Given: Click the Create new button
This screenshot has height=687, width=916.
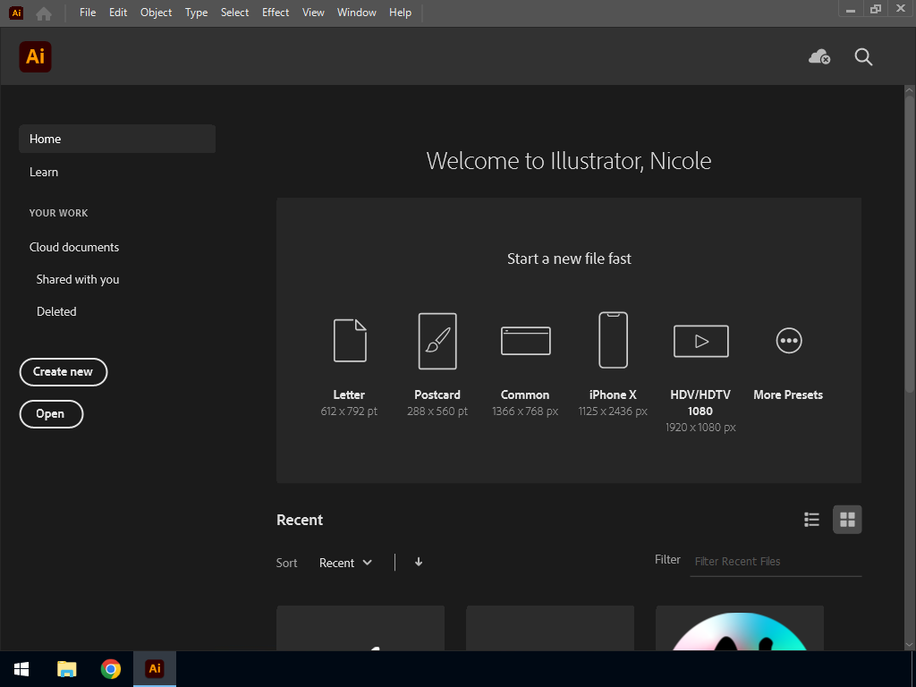Looking at the screenshot, I should pos(64,372).
